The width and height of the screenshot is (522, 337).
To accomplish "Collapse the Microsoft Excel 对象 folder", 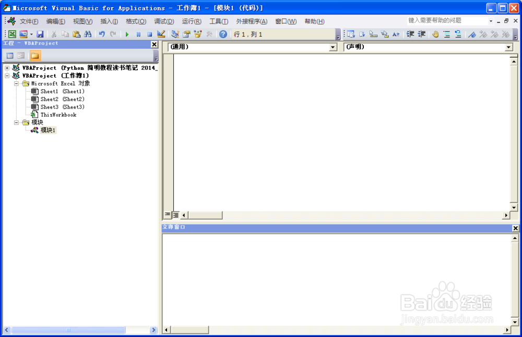I will [x=16, y=83].
